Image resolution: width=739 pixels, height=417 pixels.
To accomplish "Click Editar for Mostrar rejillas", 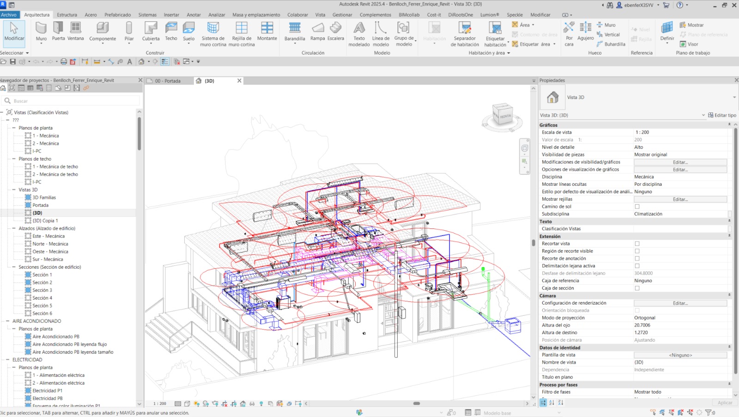I will point(680,199).
